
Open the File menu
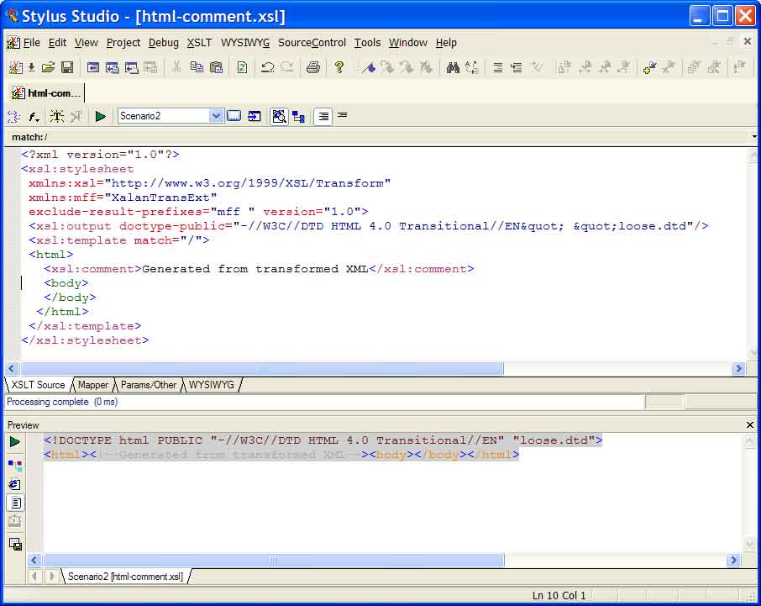coord(32,43)
